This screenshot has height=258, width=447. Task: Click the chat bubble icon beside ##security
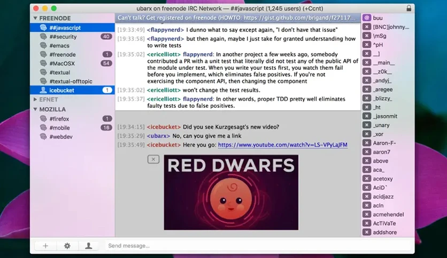point(43,36)
